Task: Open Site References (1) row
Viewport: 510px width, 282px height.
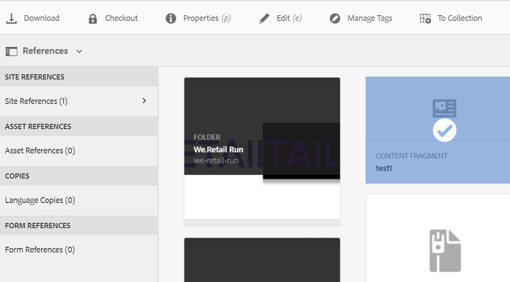Action: click(79, 101)
